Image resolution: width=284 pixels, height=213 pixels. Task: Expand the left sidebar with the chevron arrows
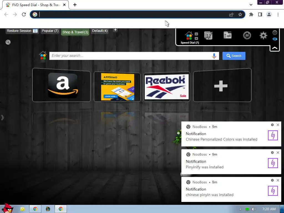(2, 118)
